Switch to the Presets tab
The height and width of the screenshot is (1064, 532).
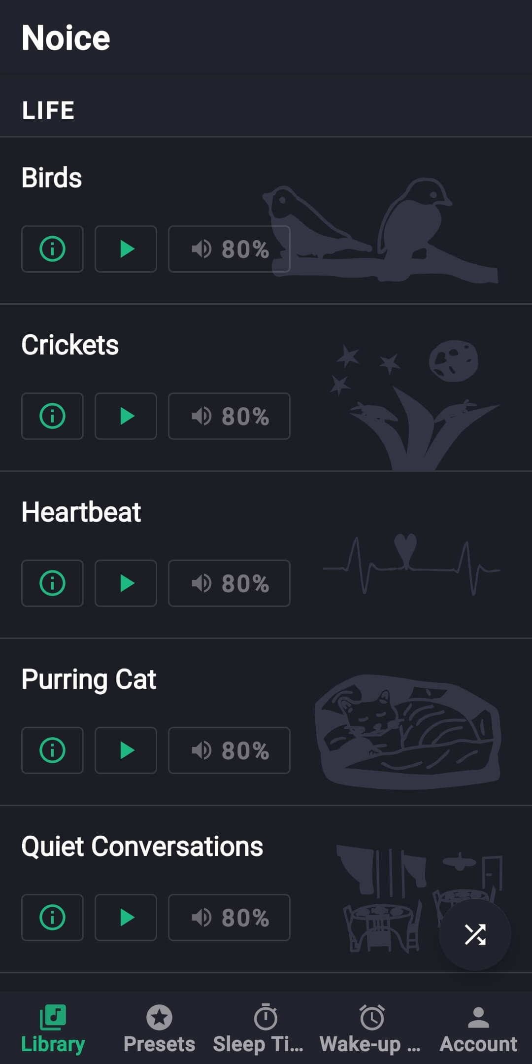tap(159, 1029)
